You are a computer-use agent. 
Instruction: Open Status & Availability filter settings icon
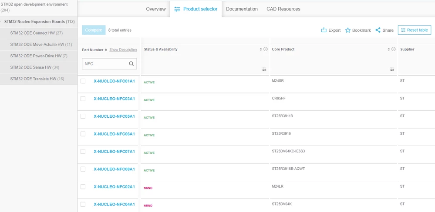coord(264,69)
